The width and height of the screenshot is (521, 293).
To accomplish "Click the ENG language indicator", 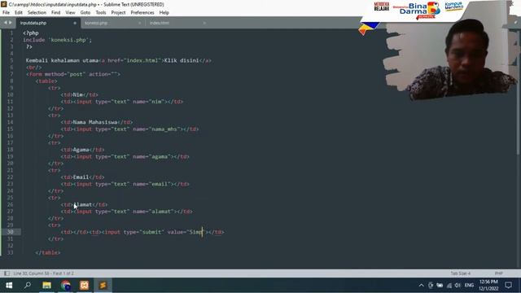I will 469,286.
